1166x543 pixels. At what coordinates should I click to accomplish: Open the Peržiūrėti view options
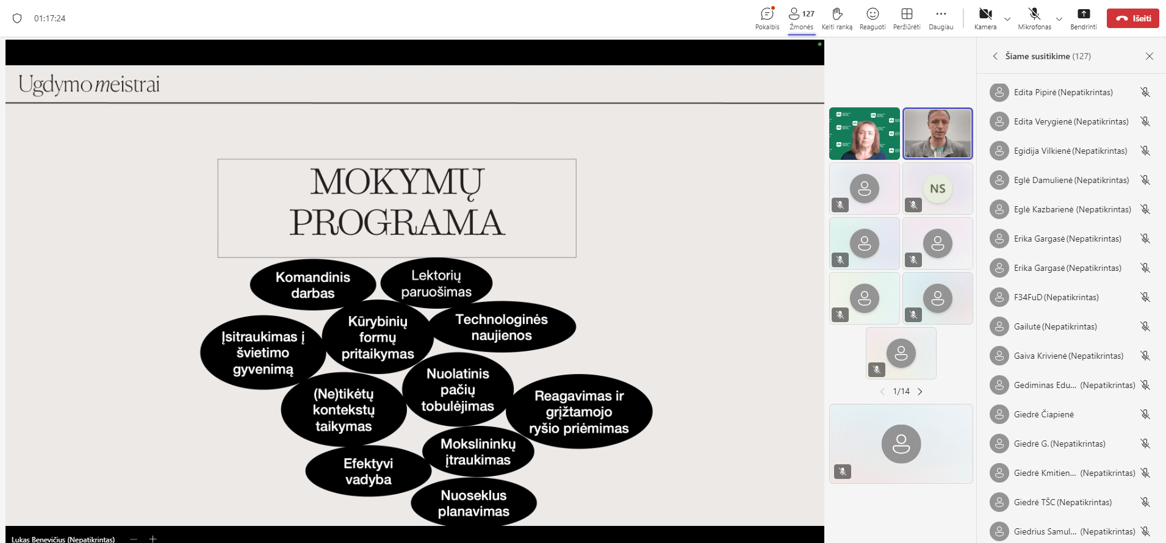pos(907,14)
